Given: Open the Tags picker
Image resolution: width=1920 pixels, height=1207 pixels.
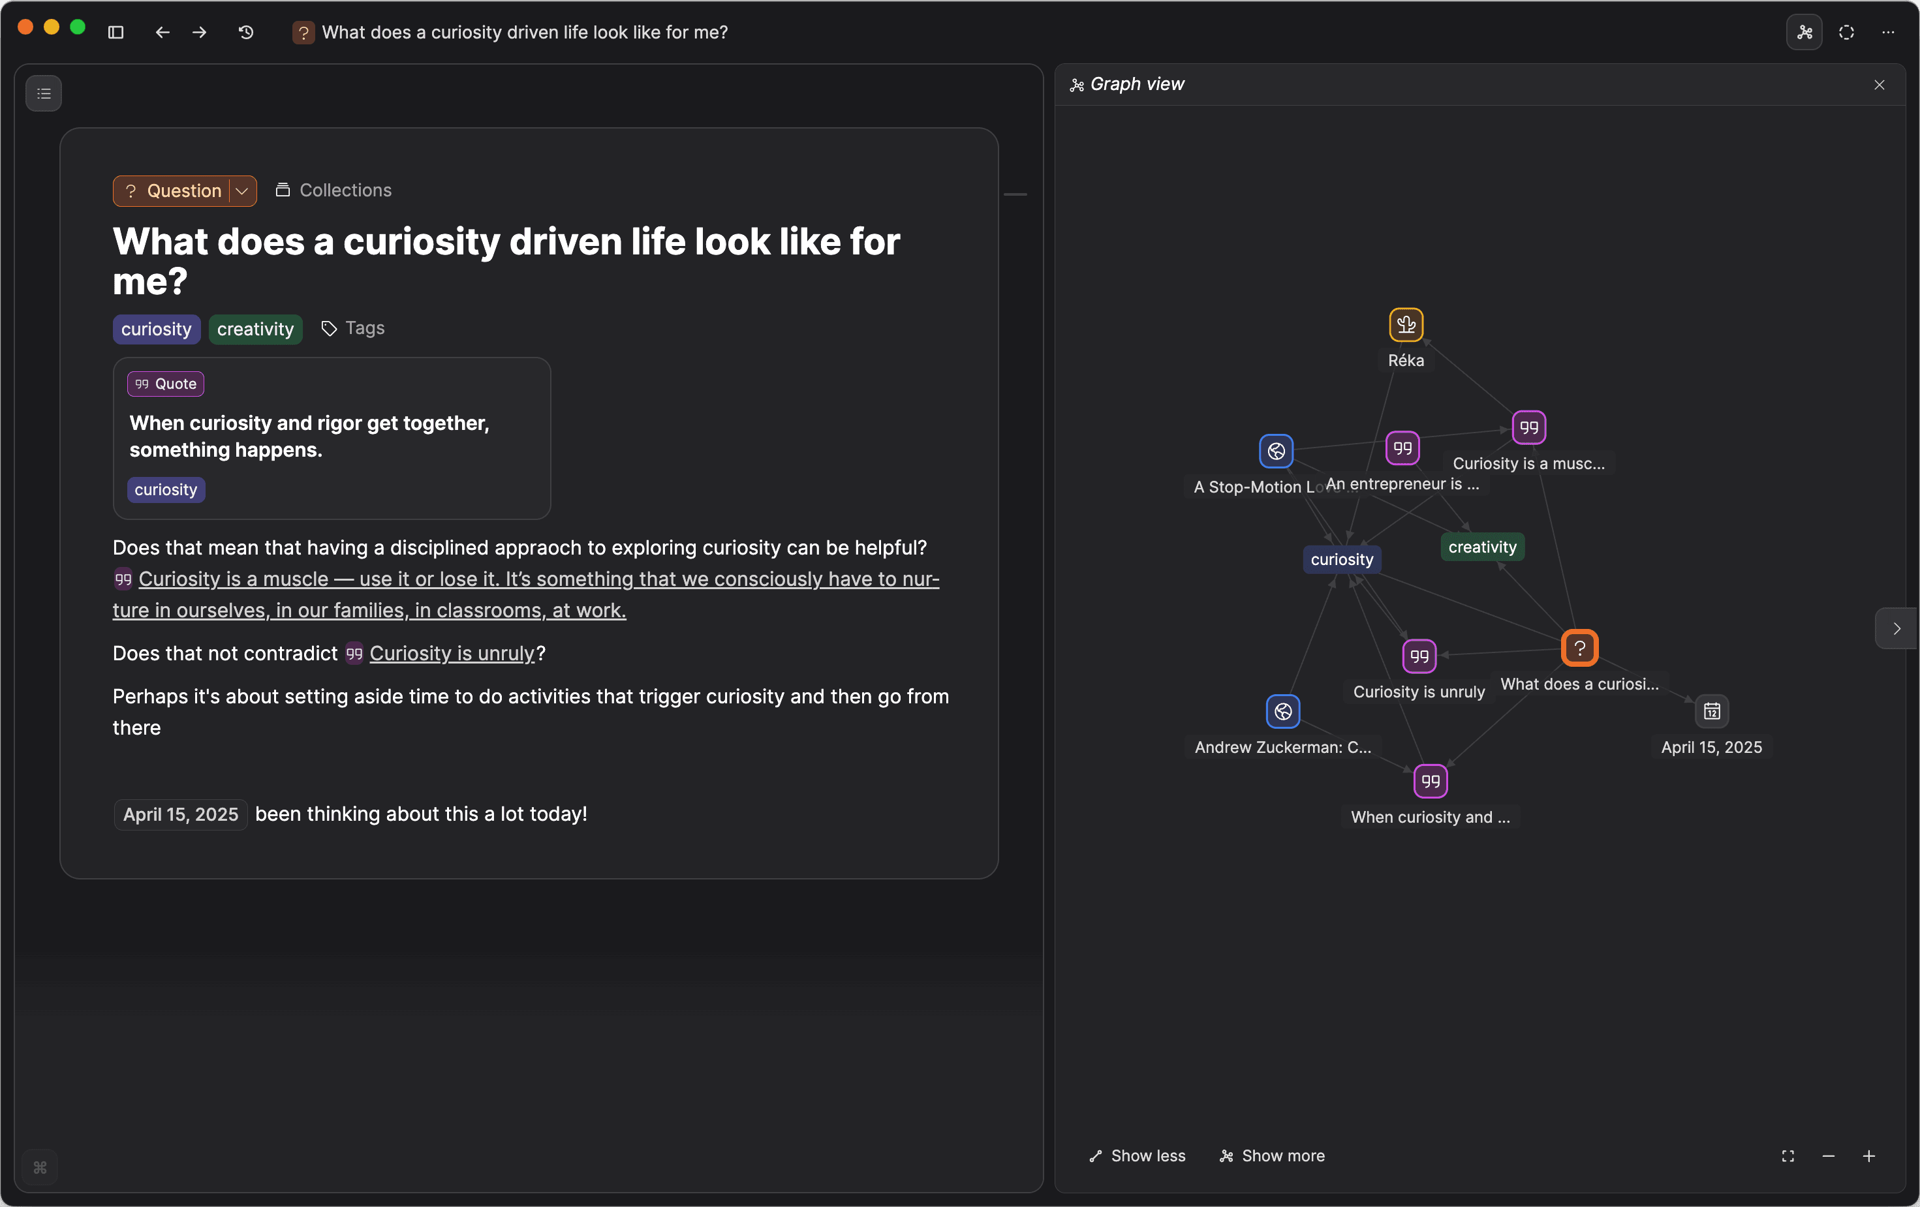Looking at the screenshot, I should pyautogui.click(x=352, y=328).
